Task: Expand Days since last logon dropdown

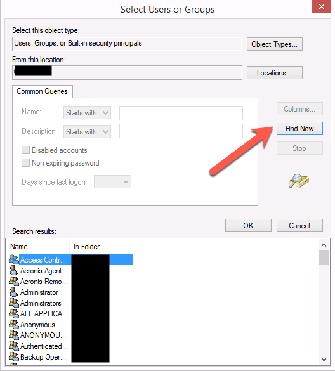Action: (112, 182)
